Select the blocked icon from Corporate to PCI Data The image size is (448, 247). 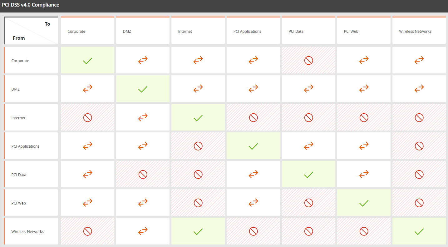point(308,60)
